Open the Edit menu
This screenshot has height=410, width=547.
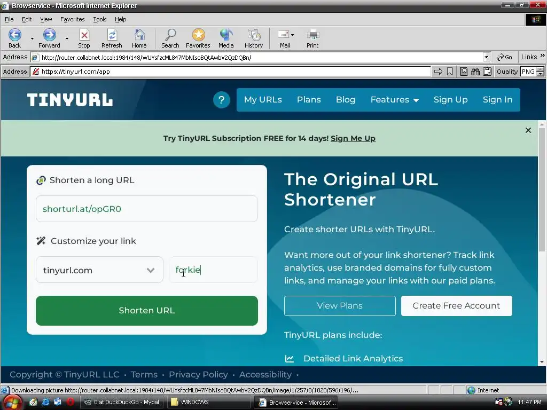tap(27, 19)
